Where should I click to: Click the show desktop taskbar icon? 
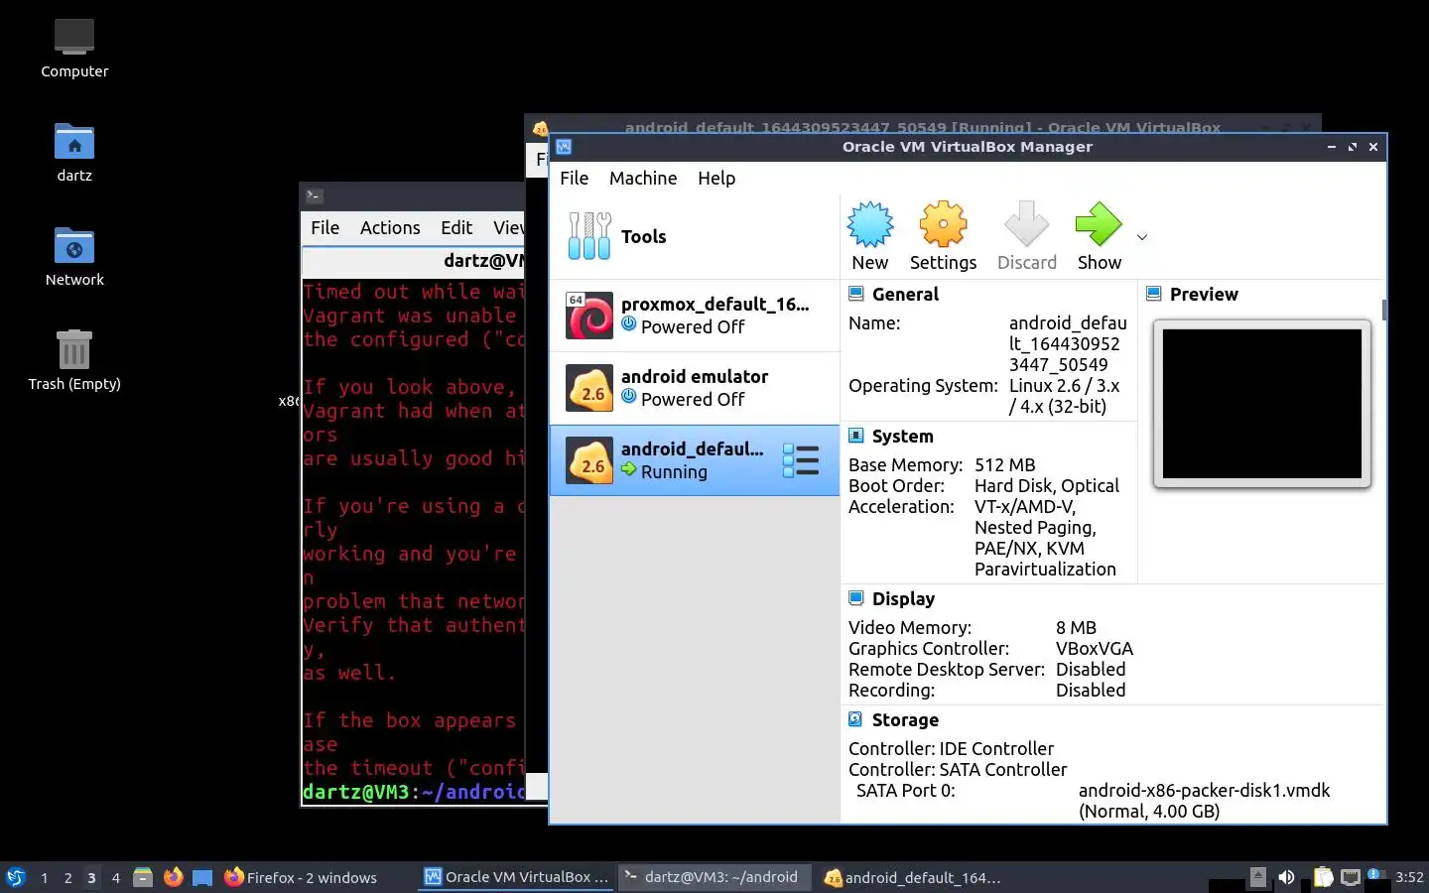pos(202,877)
